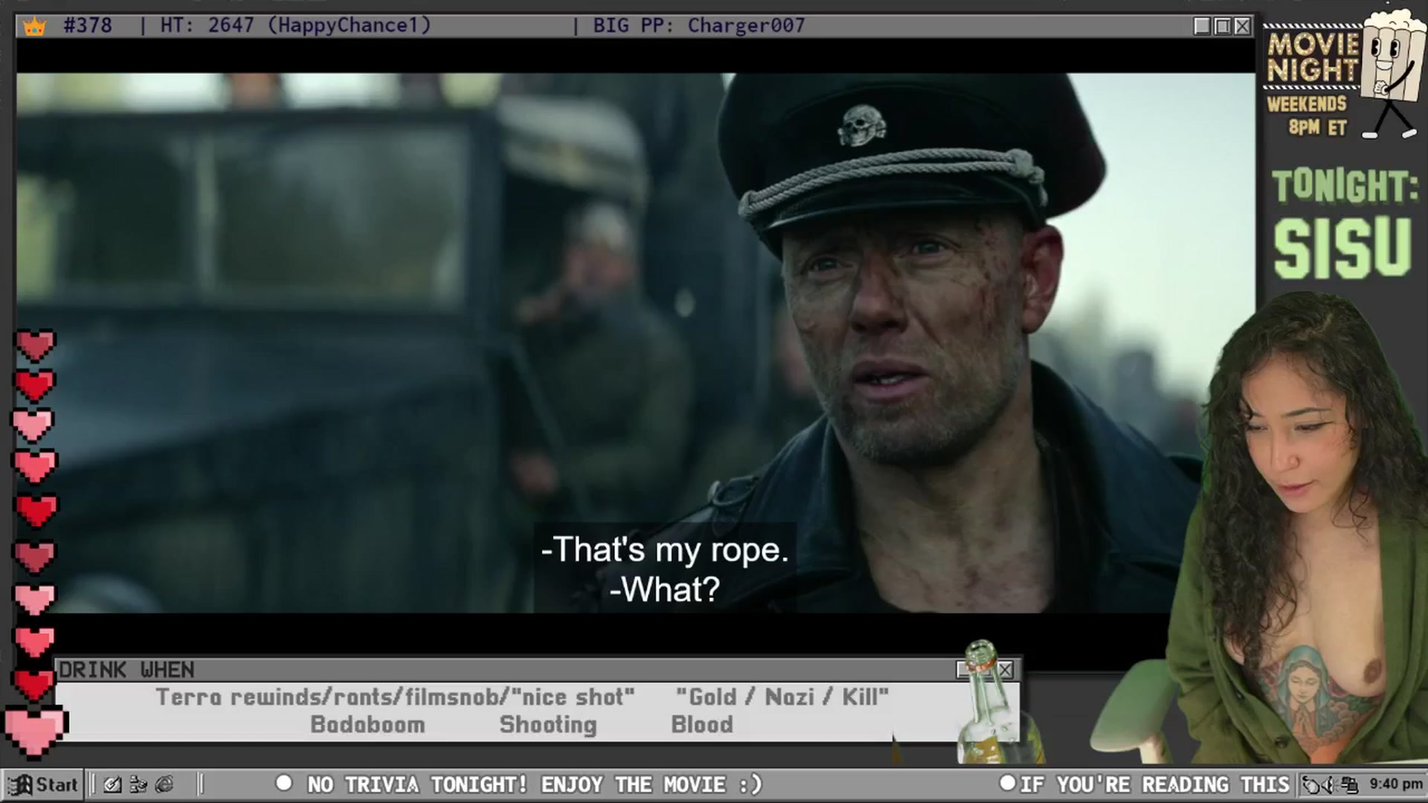
Task: Click the mouse icon in the system tray
Action: [x=1312, y=784]
